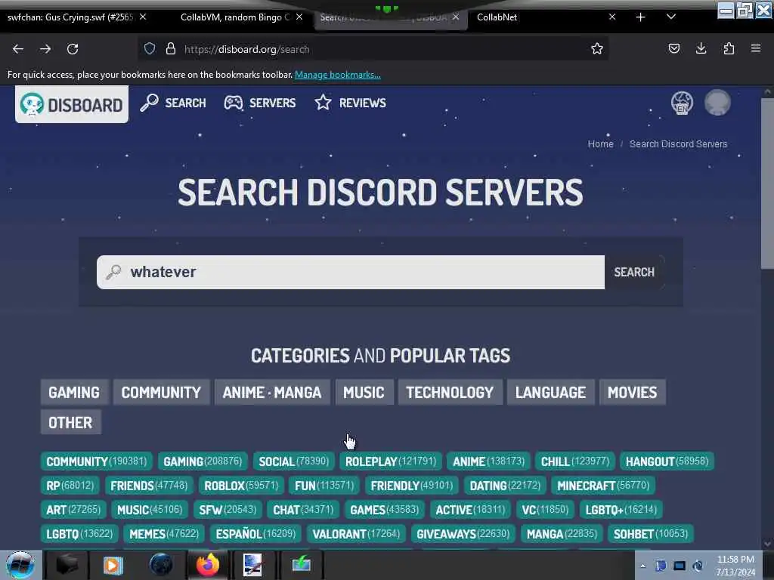Select the OTHER category
The image size is (774, 580).
70,423
